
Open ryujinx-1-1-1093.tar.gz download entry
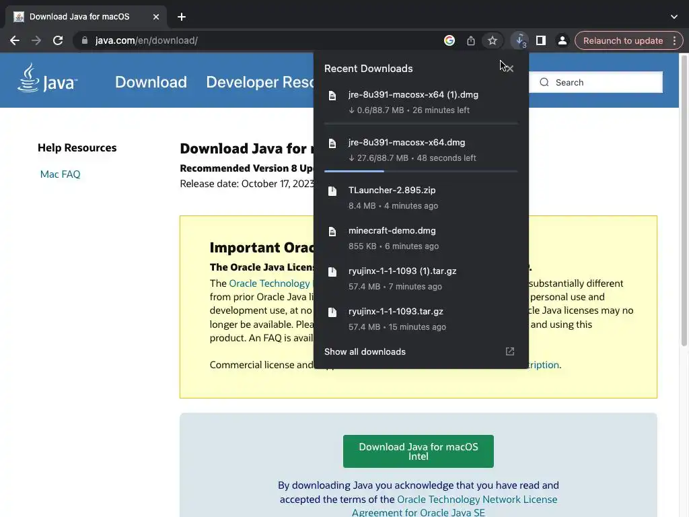(x=421, y=318)
